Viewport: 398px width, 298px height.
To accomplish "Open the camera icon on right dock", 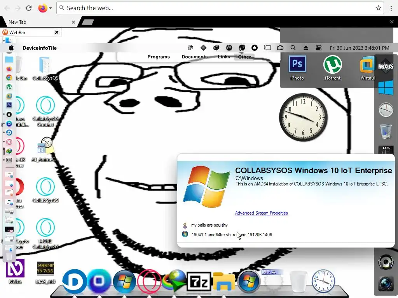I will click(386, 283).
